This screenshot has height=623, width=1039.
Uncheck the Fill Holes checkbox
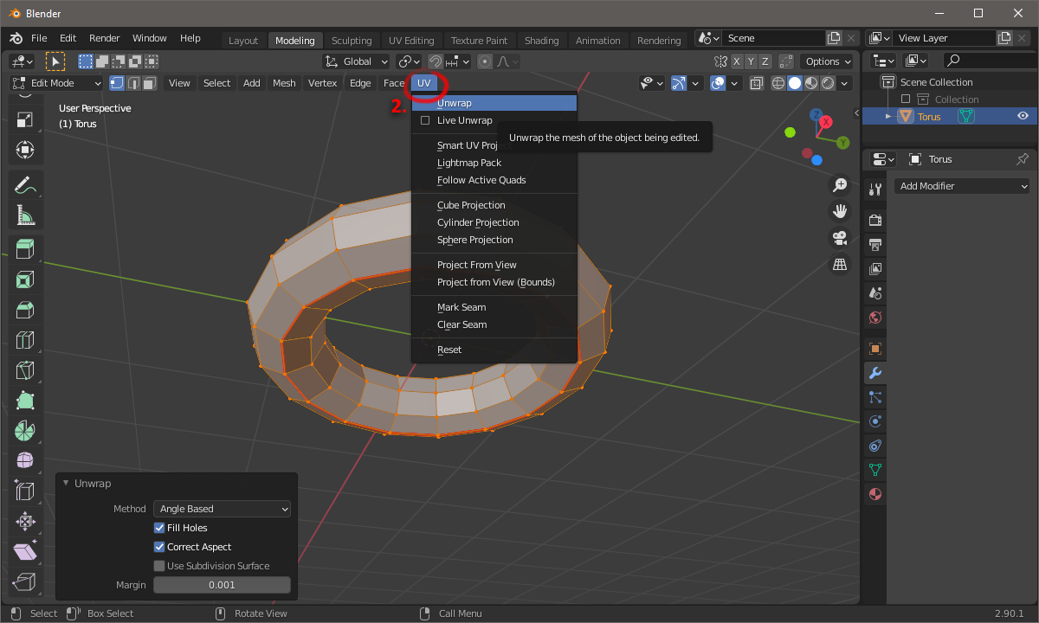[159, 528]
